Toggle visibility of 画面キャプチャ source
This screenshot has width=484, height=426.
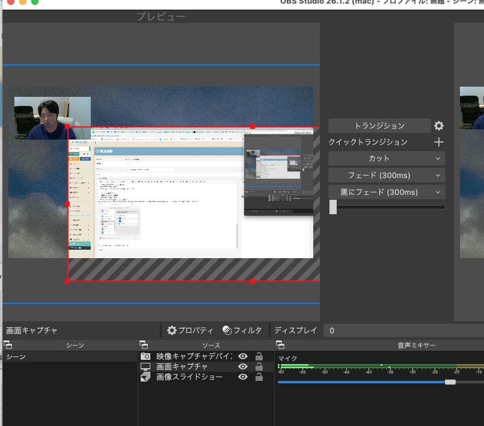coord(243,366)
